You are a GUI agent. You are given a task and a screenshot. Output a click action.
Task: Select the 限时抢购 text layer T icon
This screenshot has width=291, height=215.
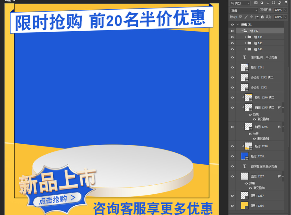245,57
